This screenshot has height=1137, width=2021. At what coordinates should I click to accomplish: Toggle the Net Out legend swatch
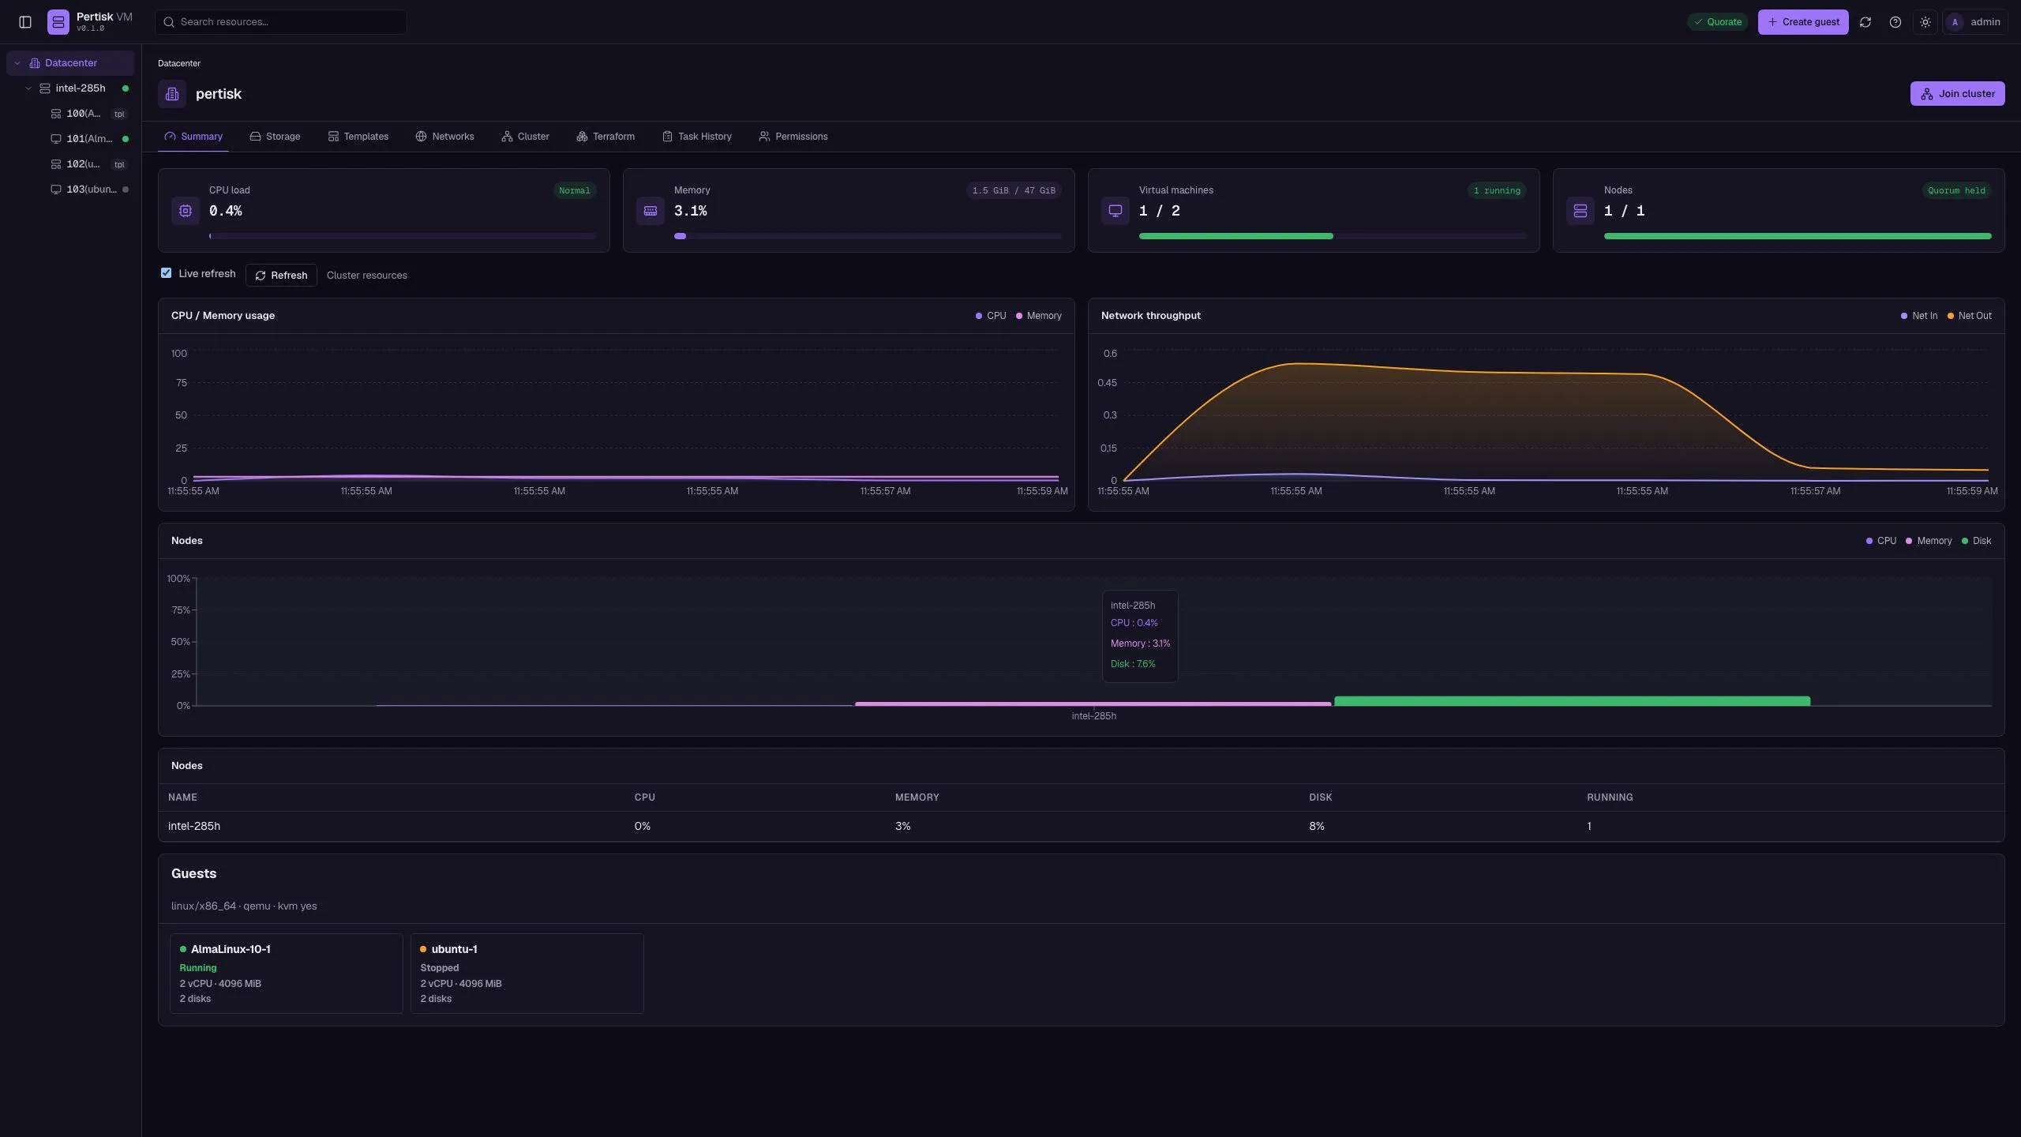click(x=1951, y=316)
